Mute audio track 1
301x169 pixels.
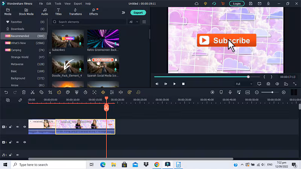coord(17,155)
